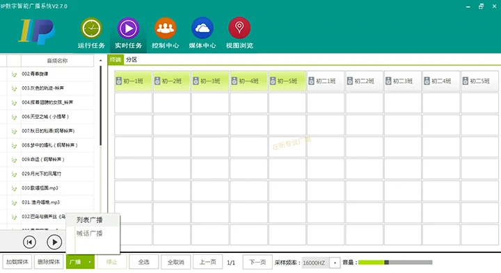This screenshot has height=273, width=501.
Task: Open the 运行任务 clock icon
Action: click(x=91, y=28)
